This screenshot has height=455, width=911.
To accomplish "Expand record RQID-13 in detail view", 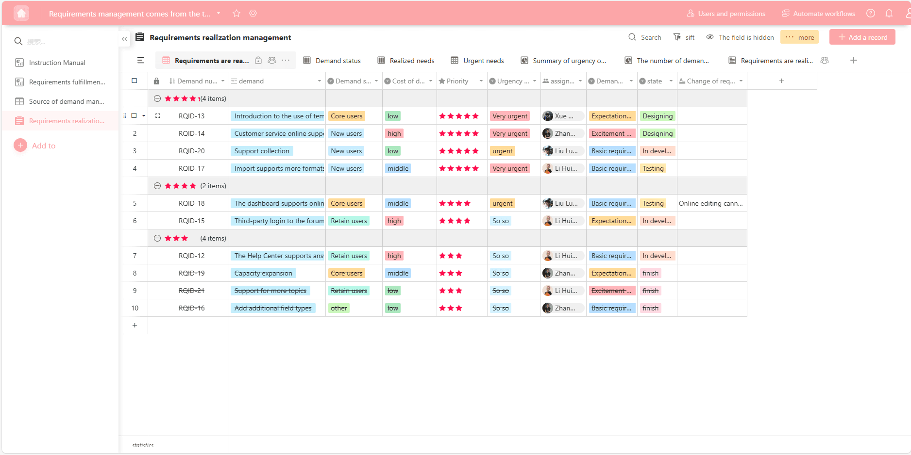I will click(158, 116).
